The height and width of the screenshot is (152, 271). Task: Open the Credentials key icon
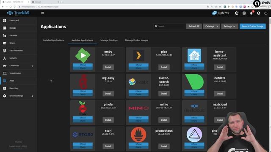(x=5, y=66)
